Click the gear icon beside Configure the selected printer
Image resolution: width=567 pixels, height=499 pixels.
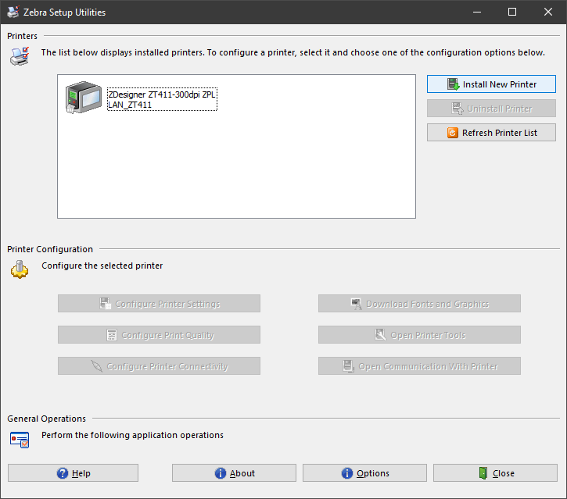point(20,269)
